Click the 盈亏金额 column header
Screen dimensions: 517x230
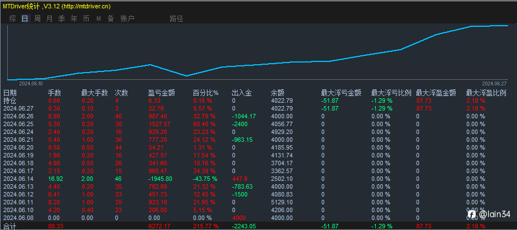pos(161,93)
